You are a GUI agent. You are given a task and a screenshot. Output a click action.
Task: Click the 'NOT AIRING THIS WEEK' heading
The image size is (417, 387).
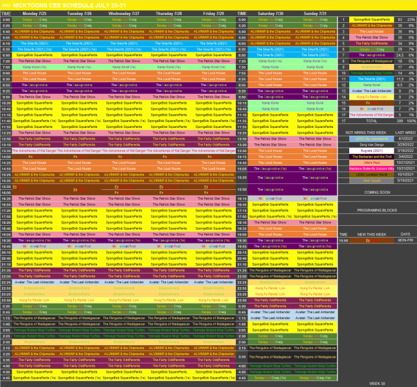pyautogui.click(x=366, y=132)
